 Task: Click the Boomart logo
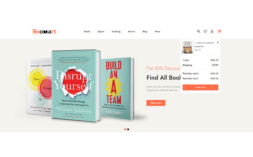[44, 31]
